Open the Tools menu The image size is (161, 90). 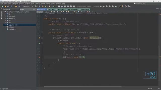(x=53, y=4)
